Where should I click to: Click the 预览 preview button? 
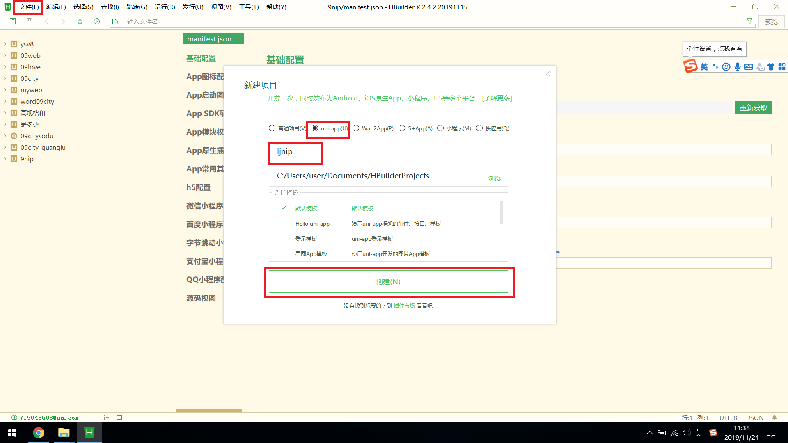[x=771, y=22]
